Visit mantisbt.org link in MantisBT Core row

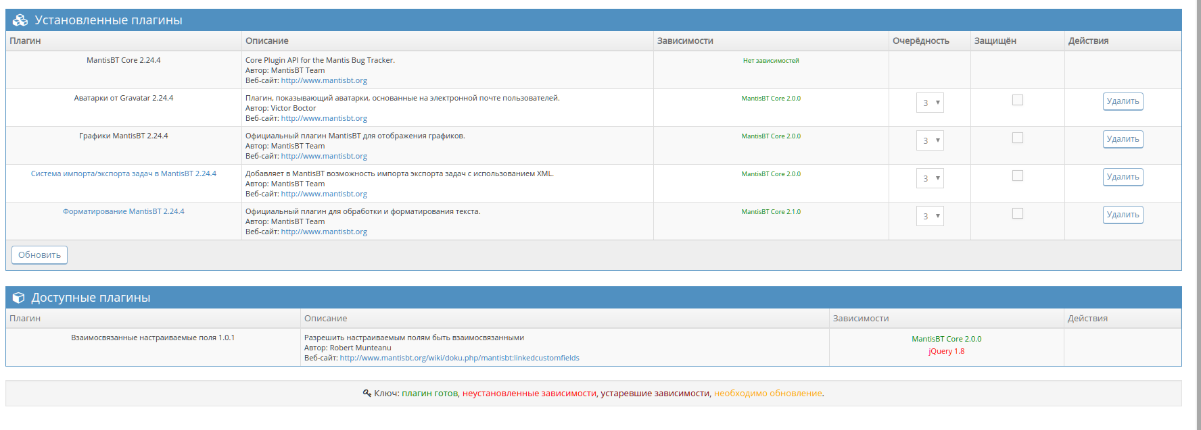[324, 80]
